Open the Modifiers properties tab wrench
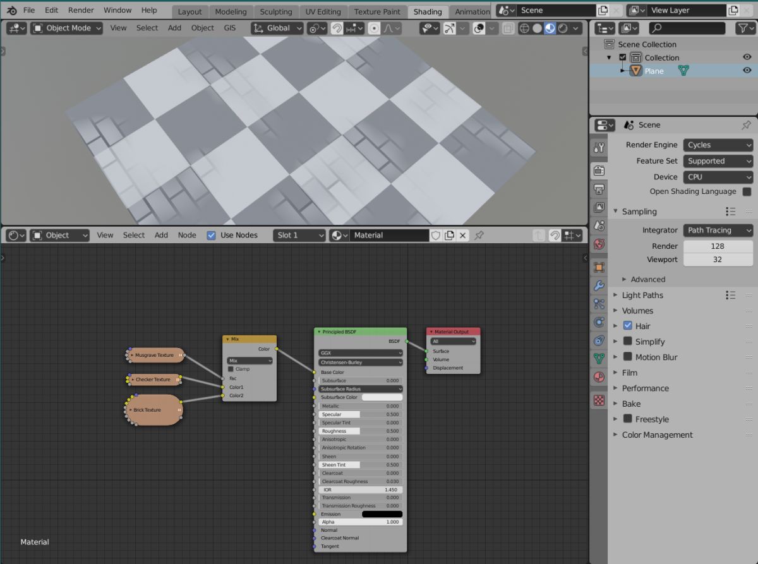758x564 pixels. point(599,285)
